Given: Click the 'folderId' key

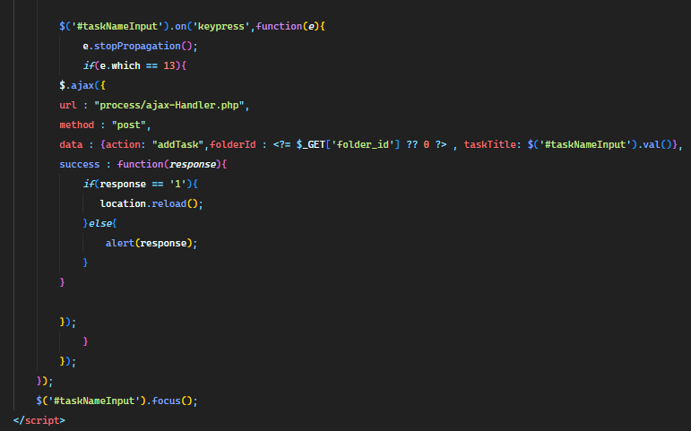Looking at the screenshot, I should tap(233, 144).
